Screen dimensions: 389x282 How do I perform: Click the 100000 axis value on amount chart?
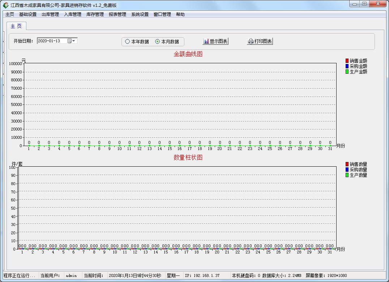16,64
